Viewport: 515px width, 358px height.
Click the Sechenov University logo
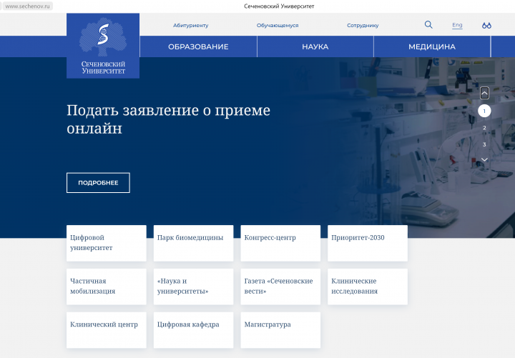coord(103,46)
